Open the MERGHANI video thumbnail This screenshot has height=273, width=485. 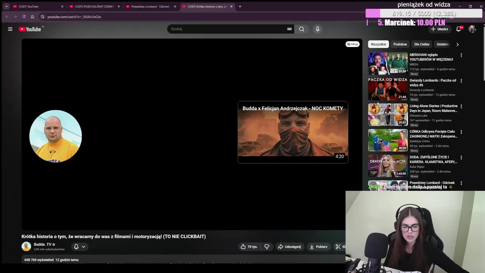pyautogui.click(x=388, y=63)
